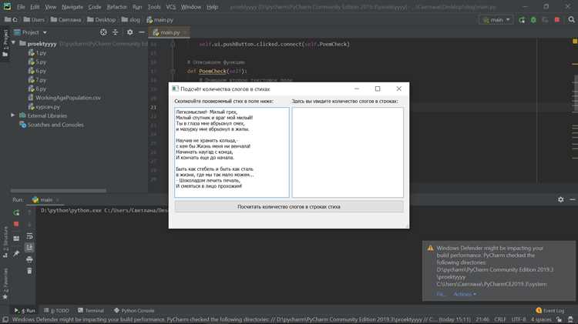Screen dimensions: 578x324
Task: Change 4 spaces indent setting in status bar
Action: pos(541,319)
